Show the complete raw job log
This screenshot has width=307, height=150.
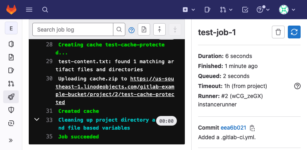[x=144, y=30]
